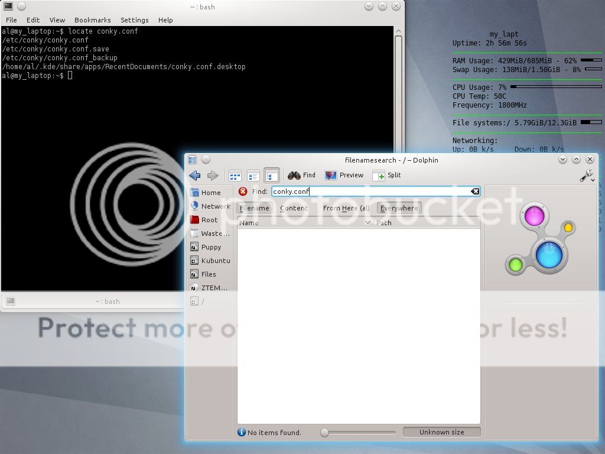605x454 pixels.
Task: Close the Dolphin search bar with the red X
Action: tap(243, 192)
